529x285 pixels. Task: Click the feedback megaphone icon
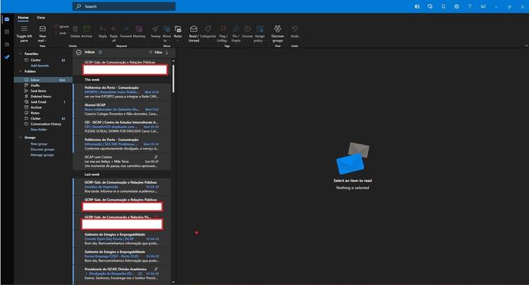[x=483, y=6]
